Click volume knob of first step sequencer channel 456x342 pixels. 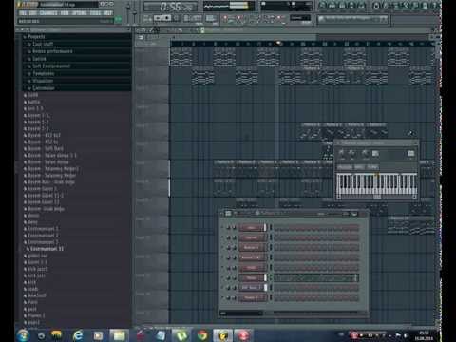click(x=234, y=228)
